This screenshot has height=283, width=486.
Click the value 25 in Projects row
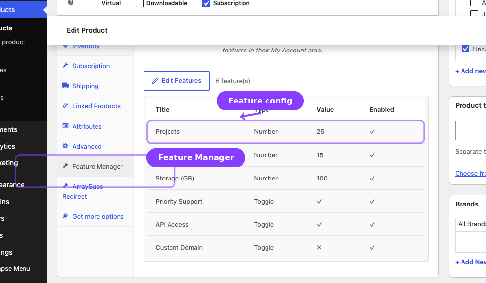[320, 131]
